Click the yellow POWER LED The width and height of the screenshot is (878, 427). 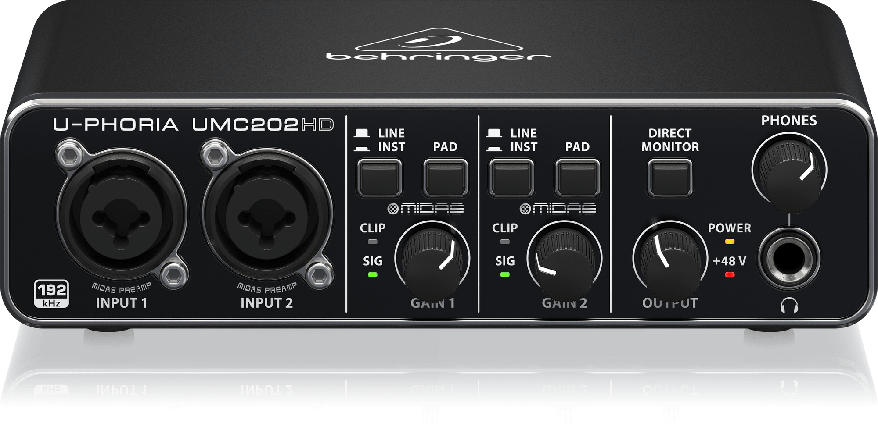click(x=729, y=242)
